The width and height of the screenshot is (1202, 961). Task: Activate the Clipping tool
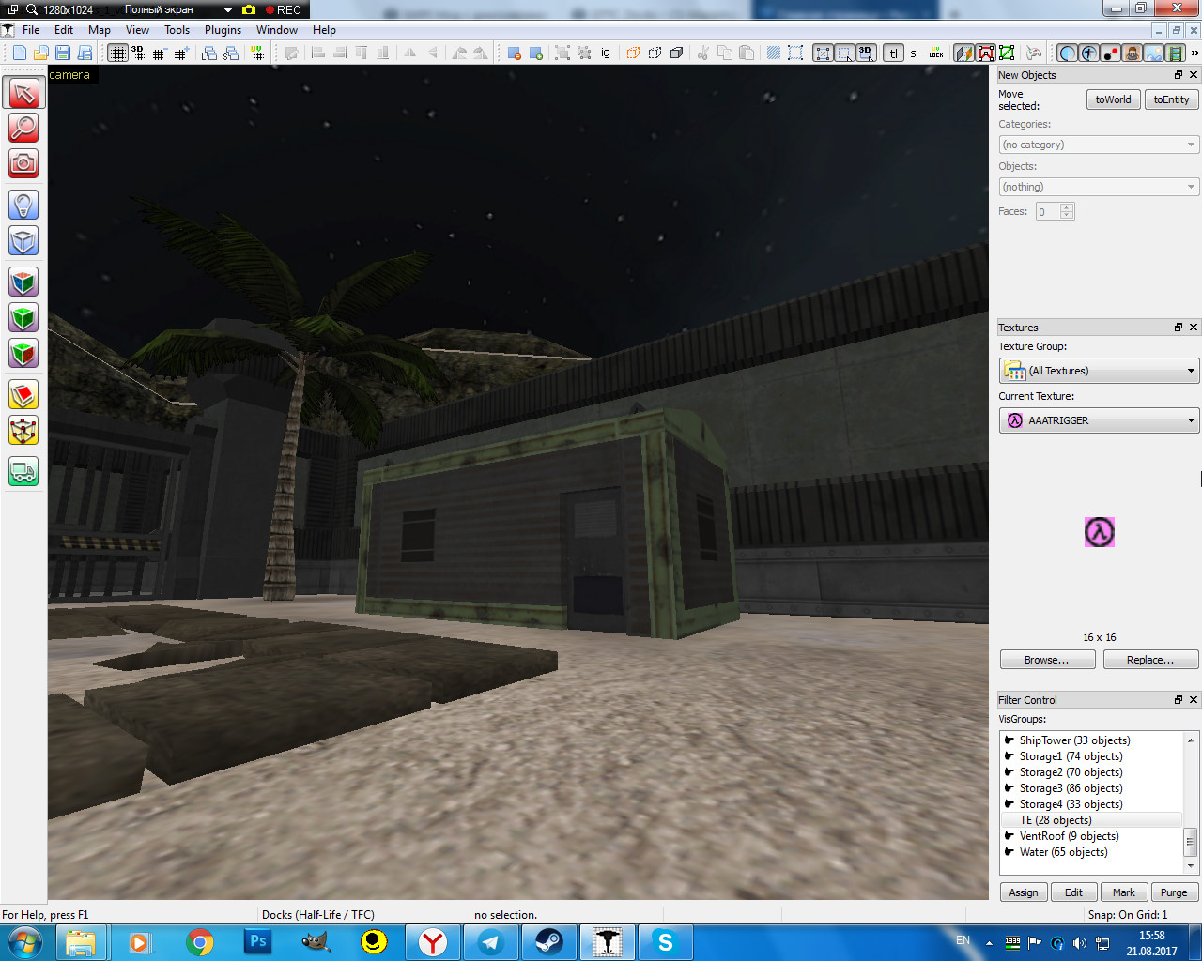pyautogui.click(x=23, y=394)
